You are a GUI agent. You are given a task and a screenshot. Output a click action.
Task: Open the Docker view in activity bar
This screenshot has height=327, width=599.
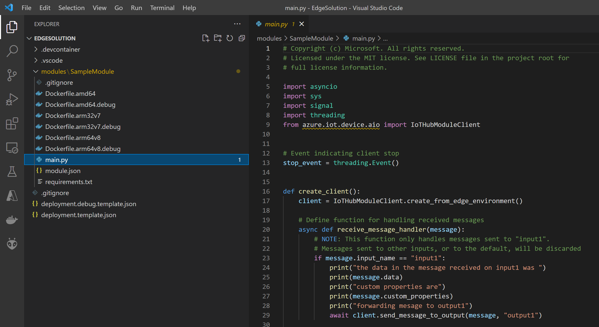[x=12, y=220]
